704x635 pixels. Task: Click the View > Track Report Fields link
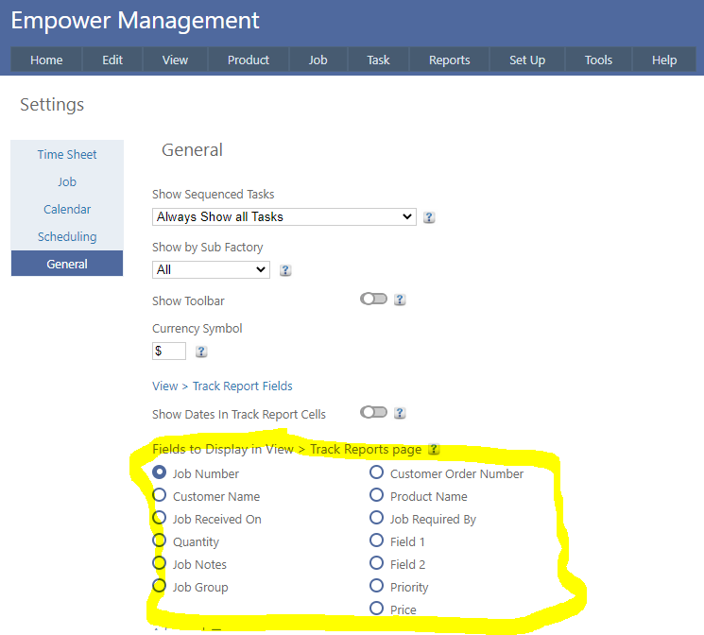222,386
